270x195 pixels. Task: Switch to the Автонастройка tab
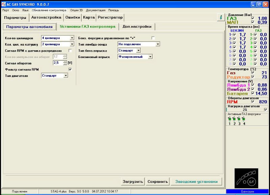[x=46, y=17]
